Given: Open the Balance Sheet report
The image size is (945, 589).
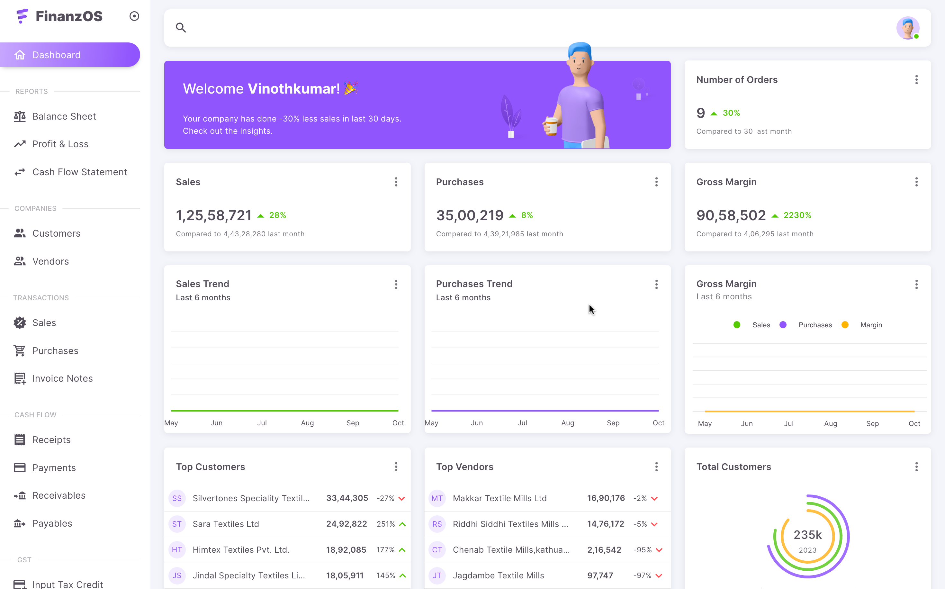Looking at the screenshot, I should pyautogui.click(x=64, y=116).
